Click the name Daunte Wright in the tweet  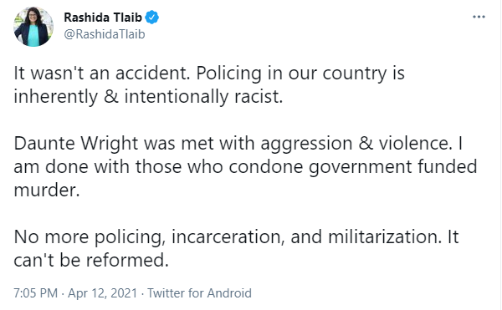pyautogui.click(x=76, y=144)
